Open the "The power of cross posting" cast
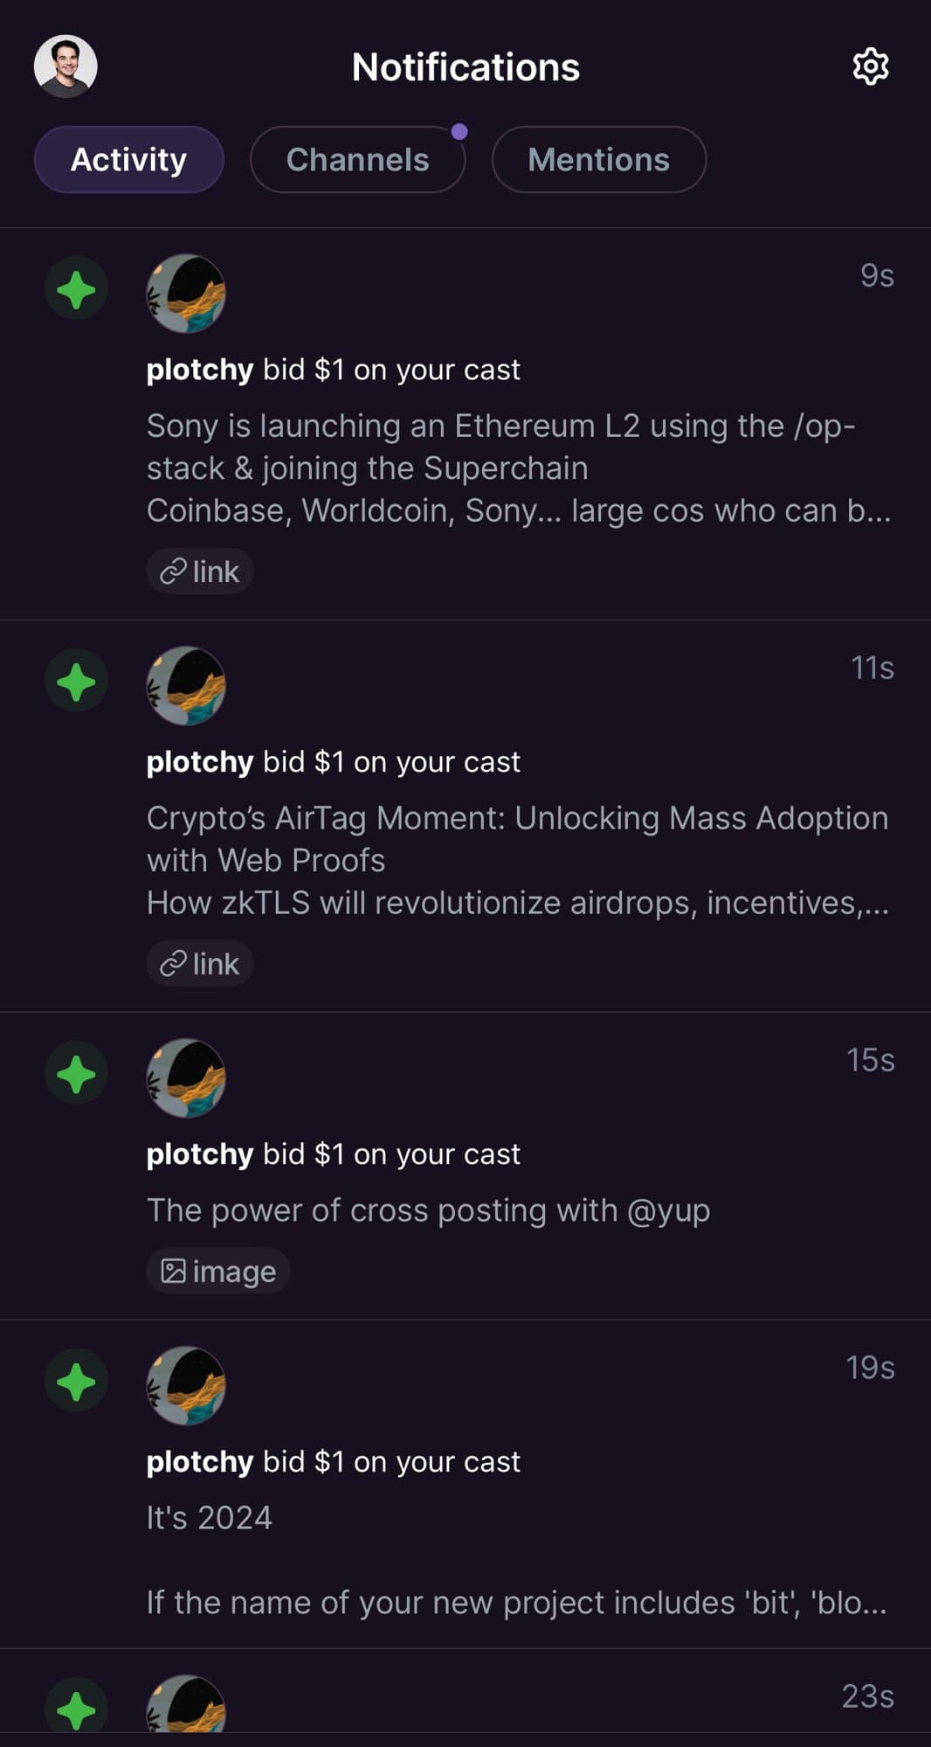The image size is (931, 1747). [x=428, y=1210]
